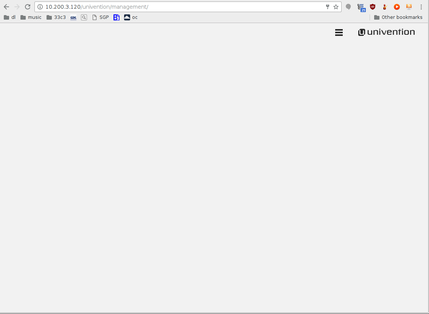
Task: Click the saved password key icon
Action: [x=328, y=7]
